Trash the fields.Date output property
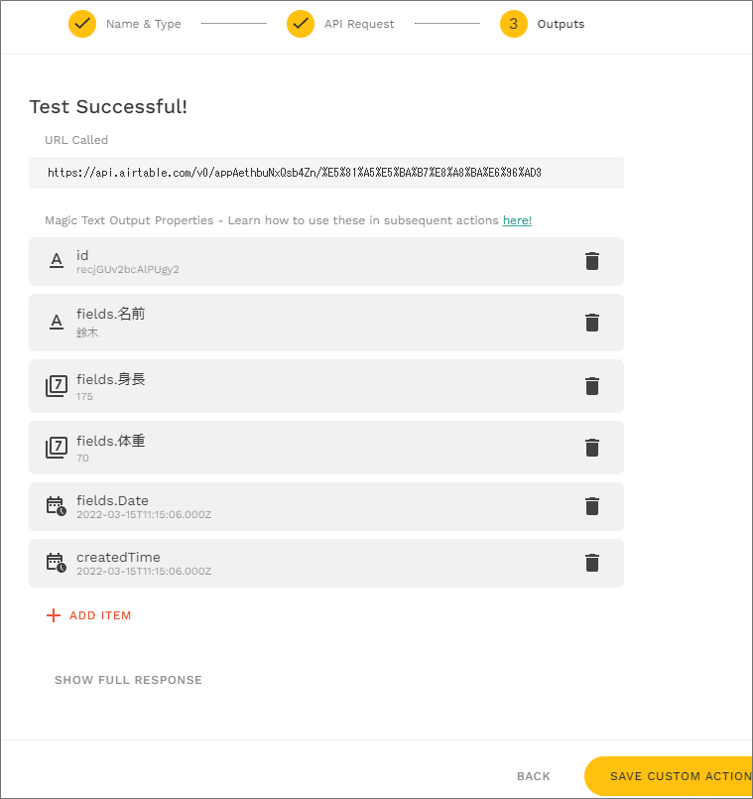Image resolution: width=753 pixels, height=799 pixels. point(592,506)
